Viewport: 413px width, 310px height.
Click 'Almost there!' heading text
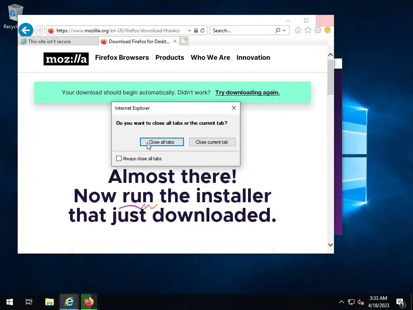pos(173,176)
